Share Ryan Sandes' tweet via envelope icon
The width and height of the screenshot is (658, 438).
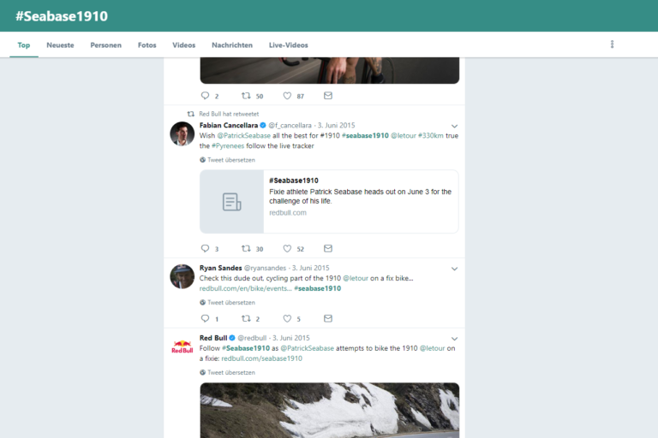pyautogui.click(x=328, y=318)
